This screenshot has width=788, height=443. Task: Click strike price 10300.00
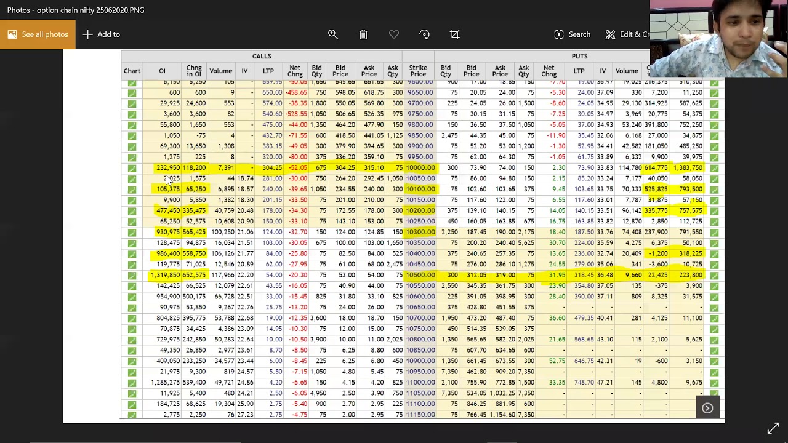click(420, 233)
